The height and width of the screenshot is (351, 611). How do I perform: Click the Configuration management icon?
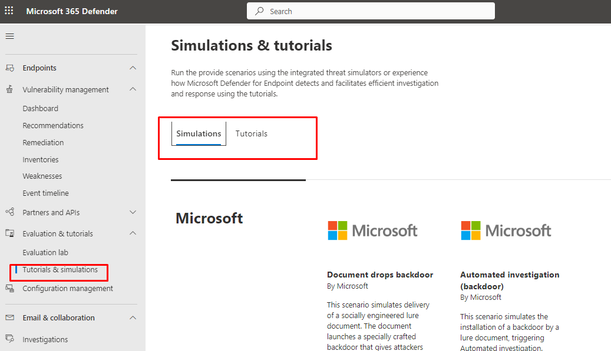pyautogui.click(x=9, y=288)
